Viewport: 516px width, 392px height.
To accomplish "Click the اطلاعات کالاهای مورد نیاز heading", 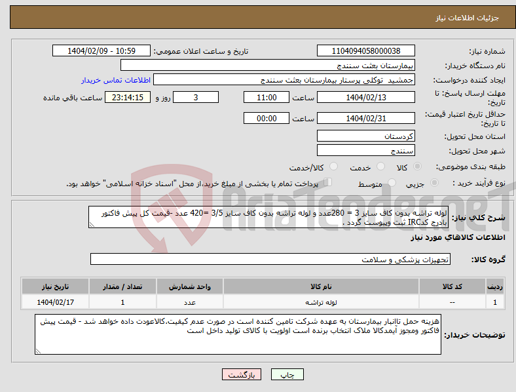I will coord(458,237).
